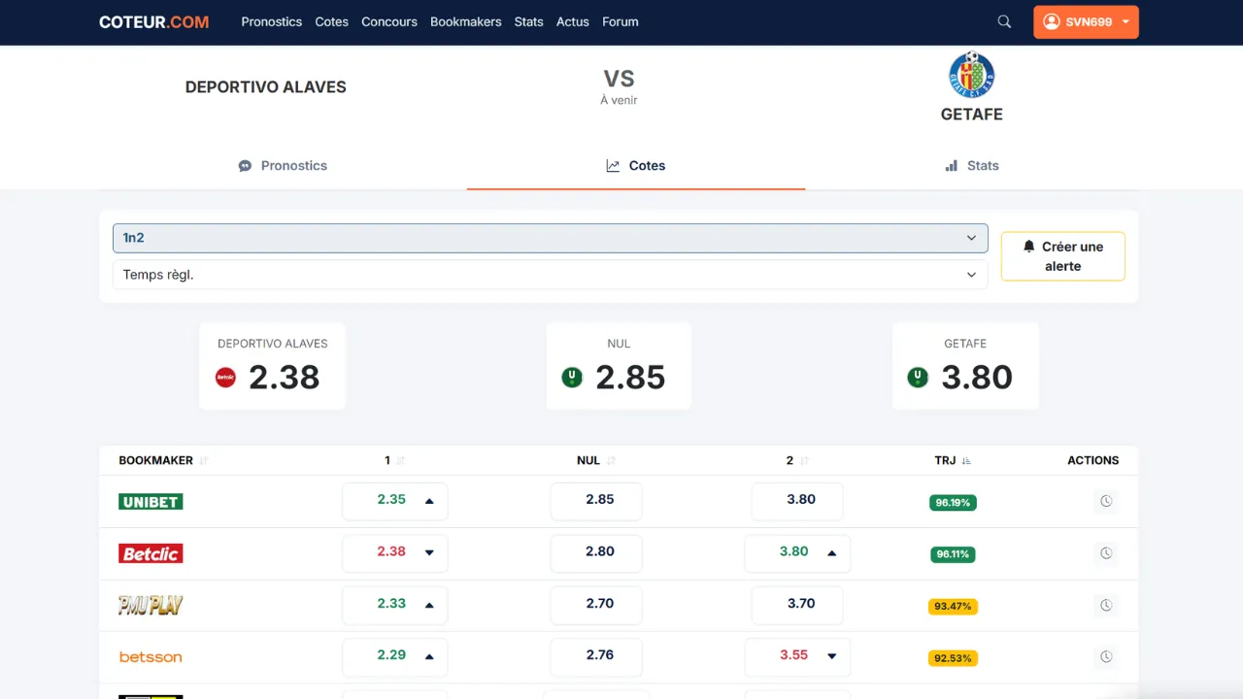The width and height of the screenshot is (1243, 699).
Task: Switch to the Cotes match tab
Action: (x=636, y=166)
